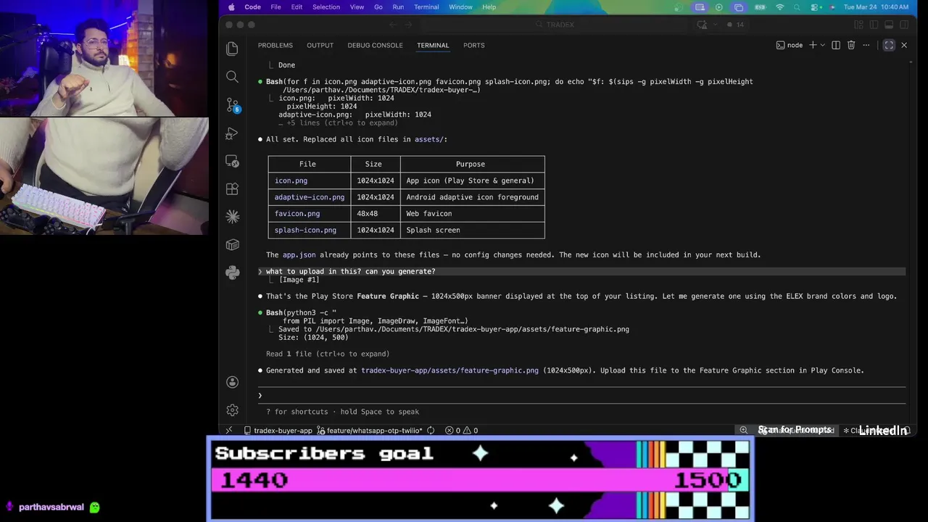Open terminal panel more actions menu
The width and height of the screenshot is (928, 522).
pos(866,45)
